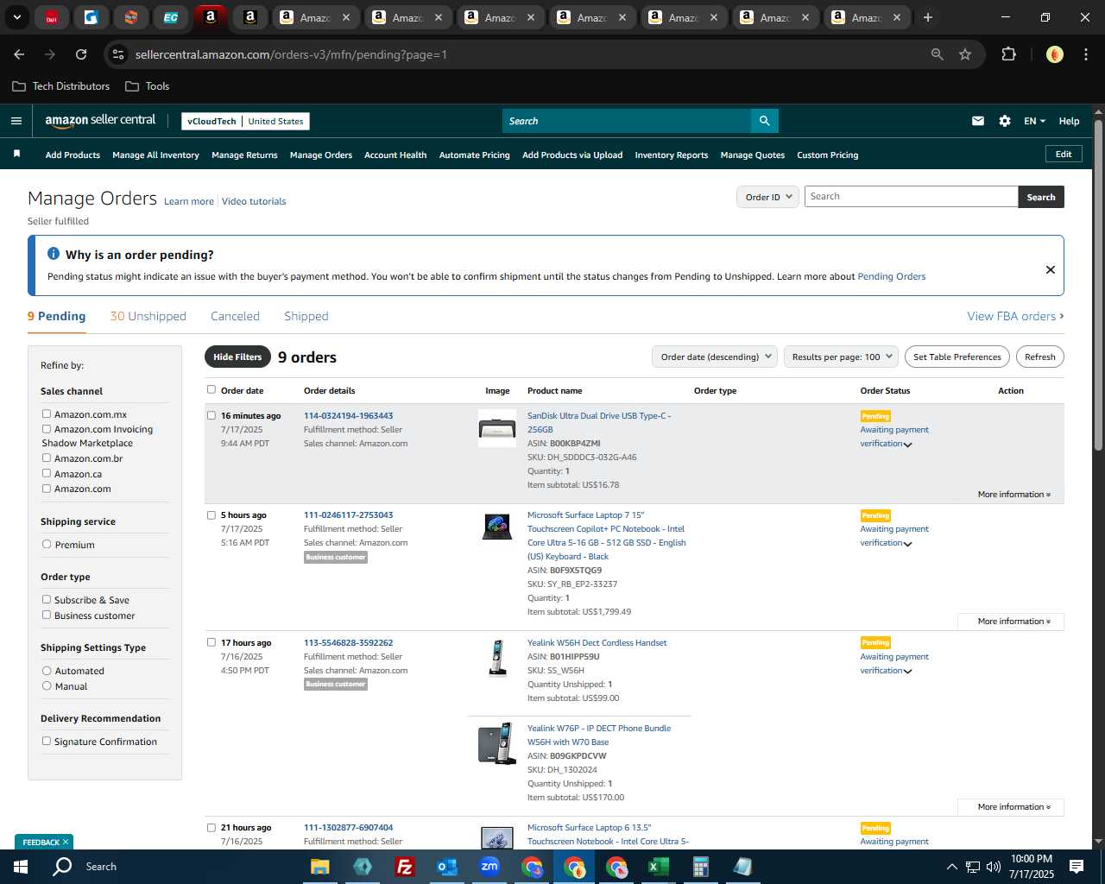1105x884 pixels.
Task: Check the Amazon.ca sales channel filter
Action: coord(47,473)
